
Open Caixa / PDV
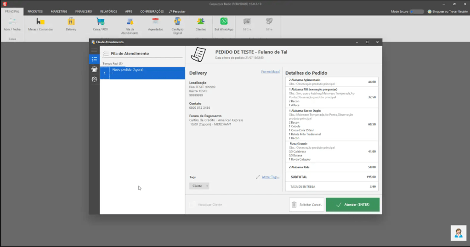point(101,24)
